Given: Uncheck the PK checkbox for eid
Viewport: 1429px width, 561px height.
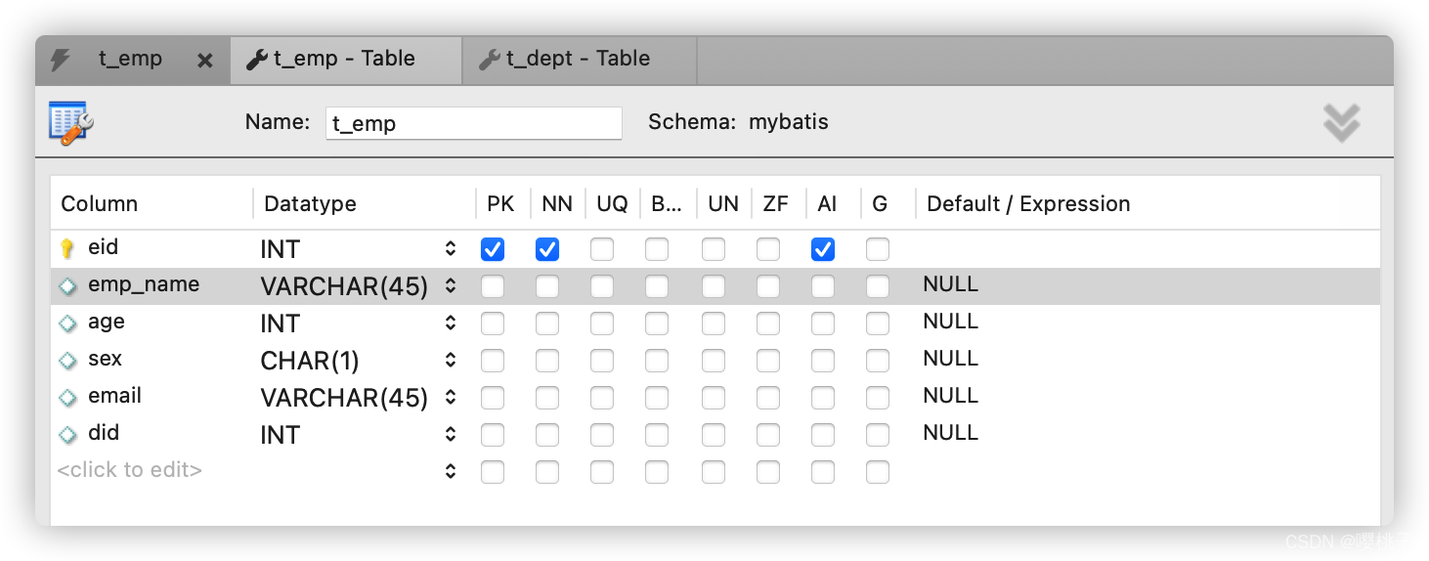Looking at the screenshot, I should tap(493, 249).
